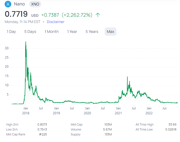Select the 1 Year chart range

(72, 32)
